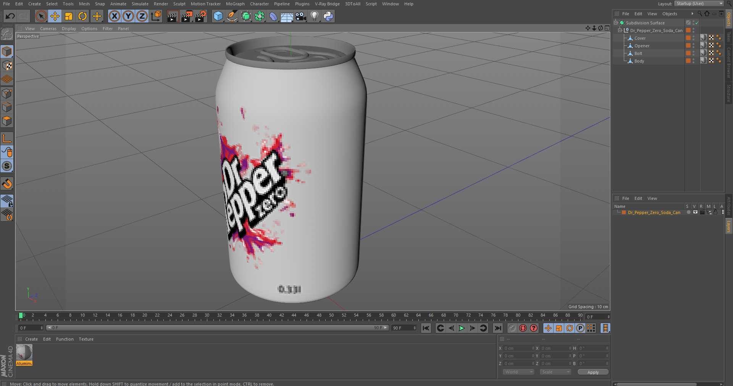
Task: Click the Apply button
Action: click(593, 372)
